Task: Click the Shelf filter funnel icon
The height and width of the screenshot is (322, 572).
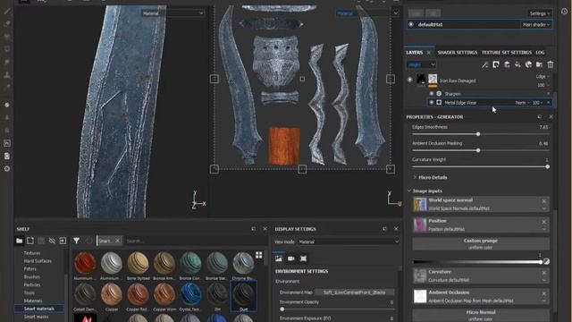Action: [76, 241]
